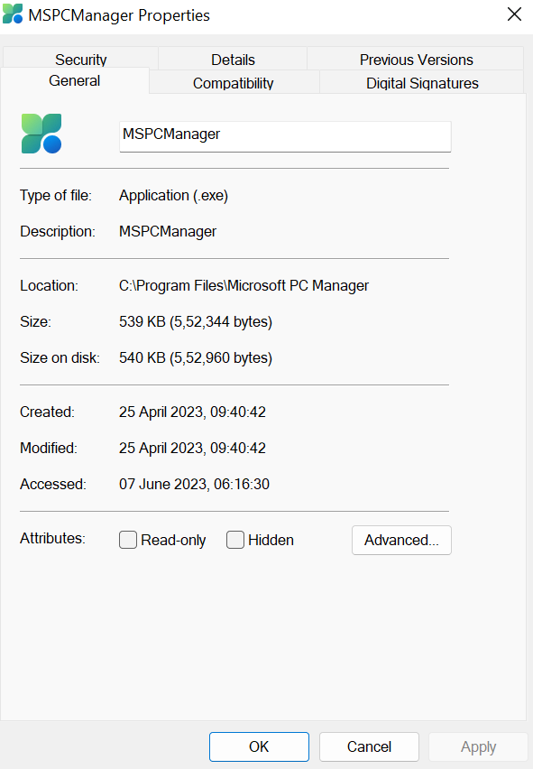Switch to the Compatibility tab
Image resolution: width=533 pixels, height=769 pixels.
pyautogui.click(x=234, y=82)
